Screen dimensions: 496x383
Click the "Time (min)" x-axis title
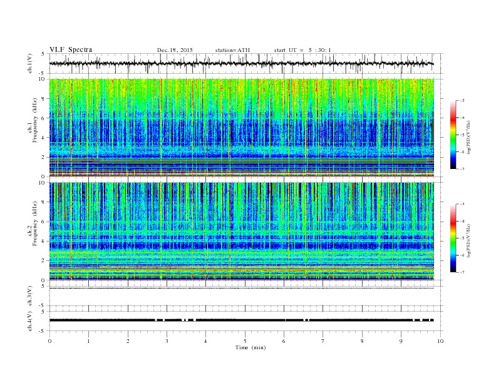[x=251, y=347]
